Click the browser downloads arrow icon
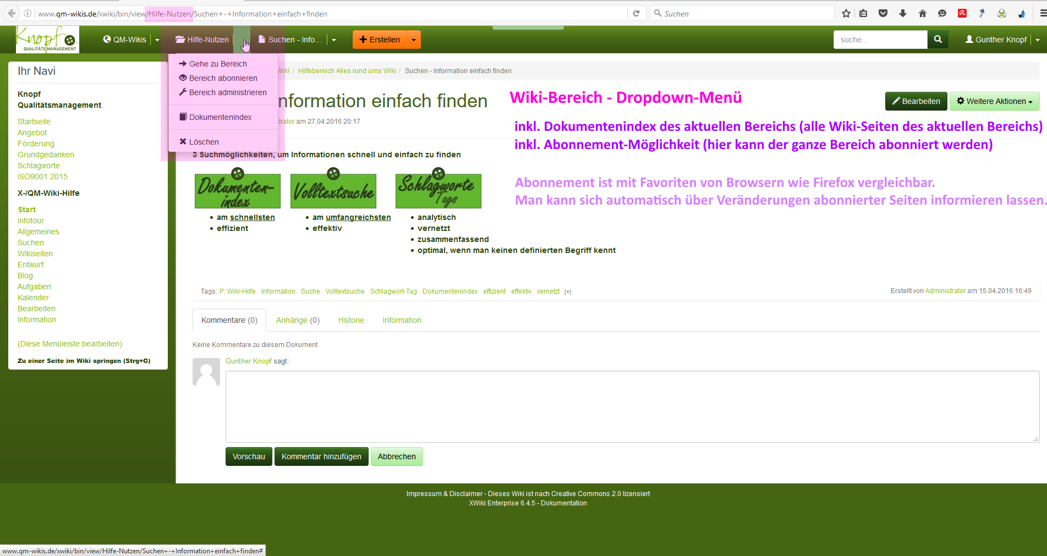Screen dimensions: 1047x556 [903, 14]
